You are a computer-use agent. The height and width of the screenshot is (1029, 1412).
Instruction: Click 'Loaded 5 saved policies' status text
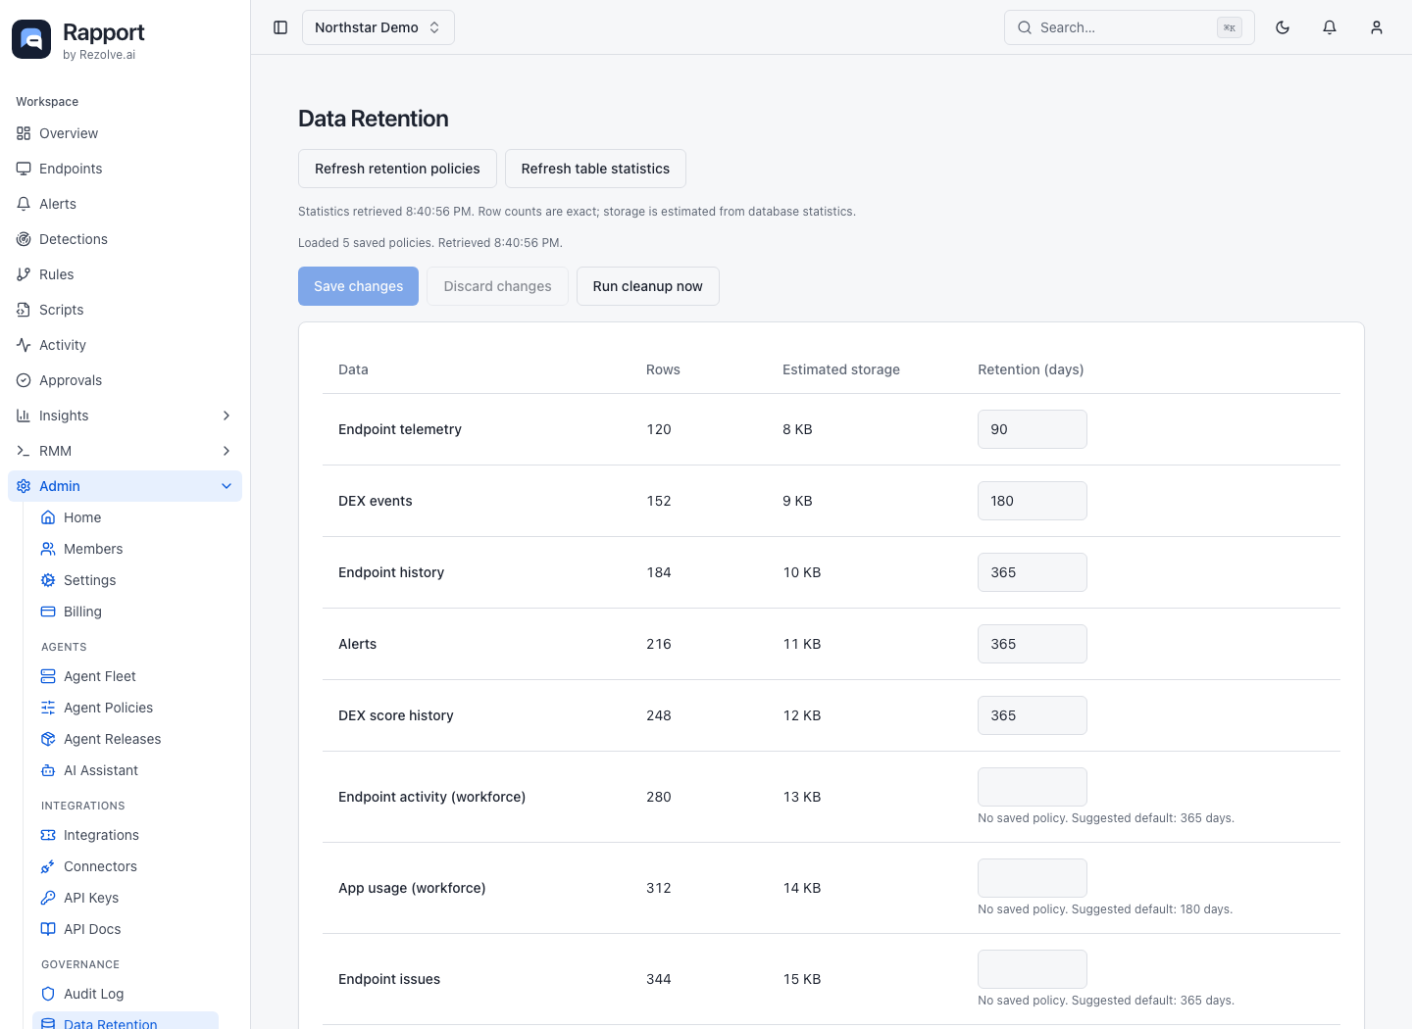[x=365, y=243]
